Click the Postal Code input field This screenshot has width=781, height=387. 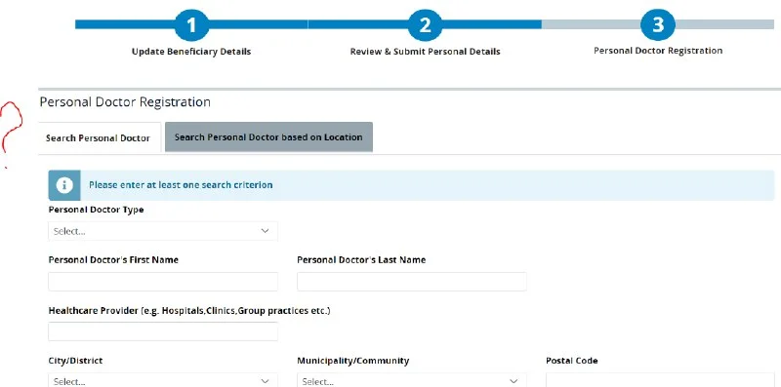coord(660,380)
